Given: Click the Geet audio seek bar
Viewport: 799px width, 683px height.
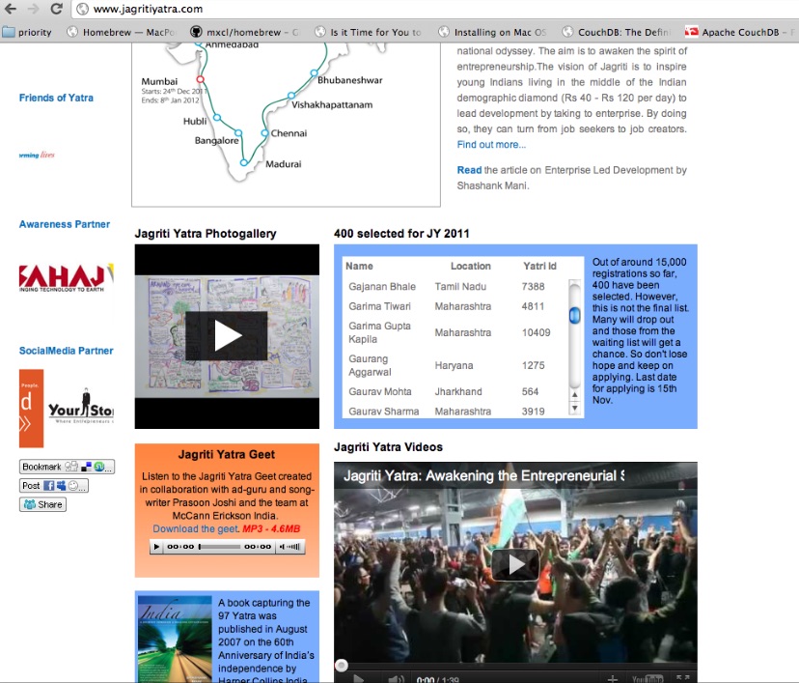Looking at the screenshot, I should tap(220, 547).
